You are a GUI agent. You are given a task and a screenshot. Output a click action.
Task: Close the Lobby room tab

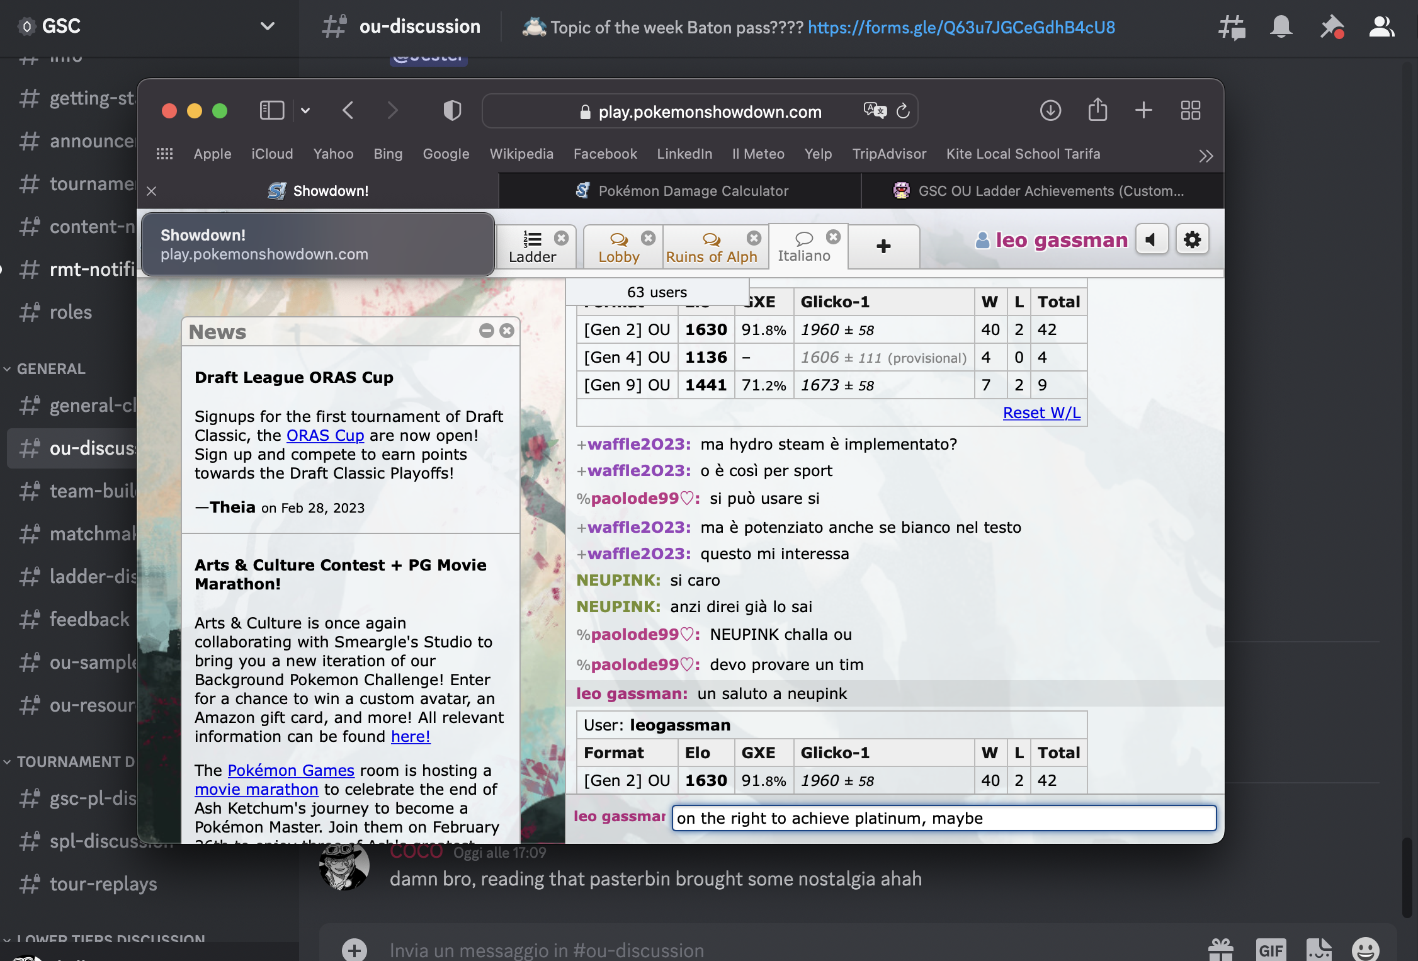[648, 238]
